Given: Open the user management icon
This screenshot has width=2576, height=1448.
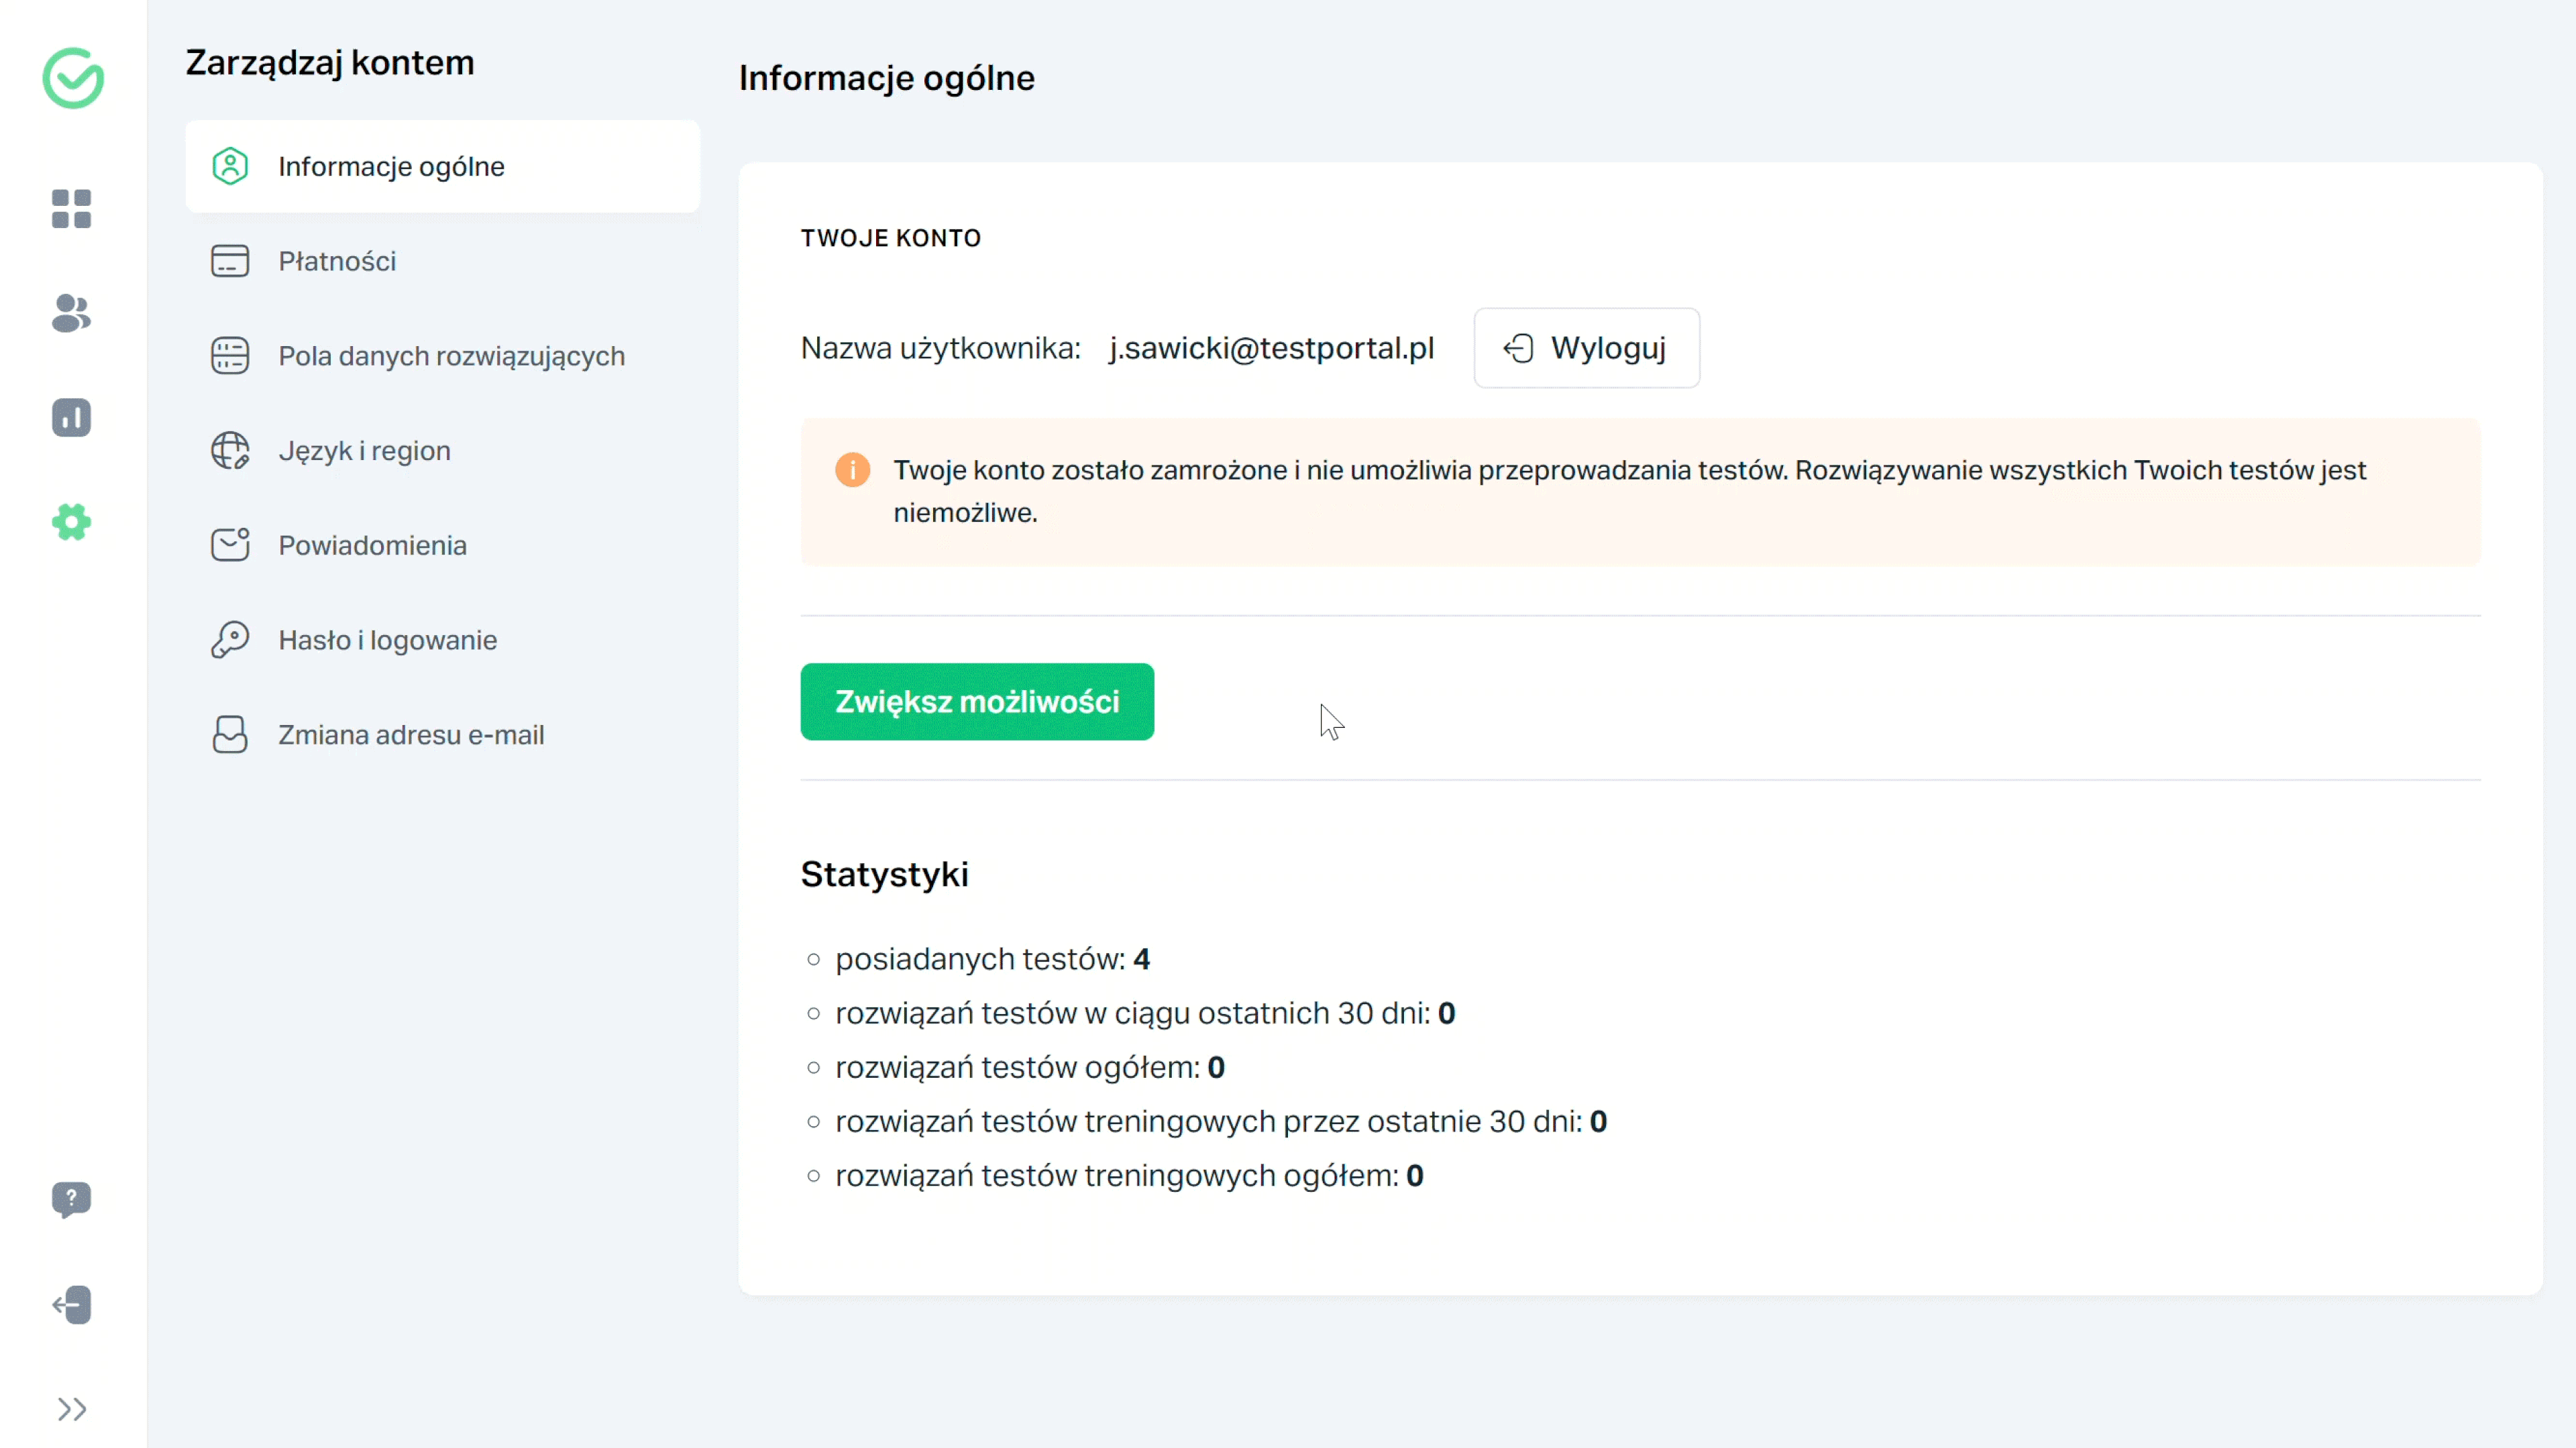Looking at the screenshot, I should pyautogui.click(x=70, y=313).
